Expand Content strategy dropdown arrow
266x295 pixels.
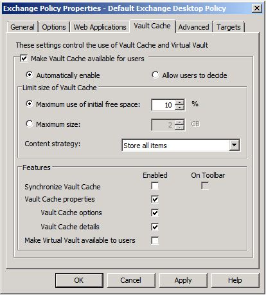pos(234,145)
